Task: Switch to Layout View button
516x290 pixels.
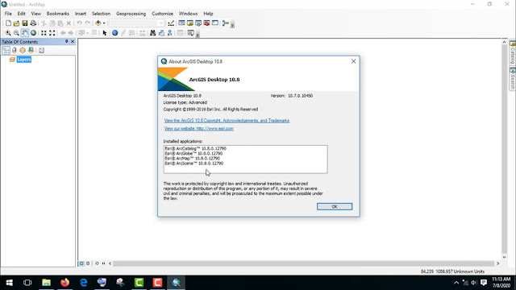Action: coord(88,263)
